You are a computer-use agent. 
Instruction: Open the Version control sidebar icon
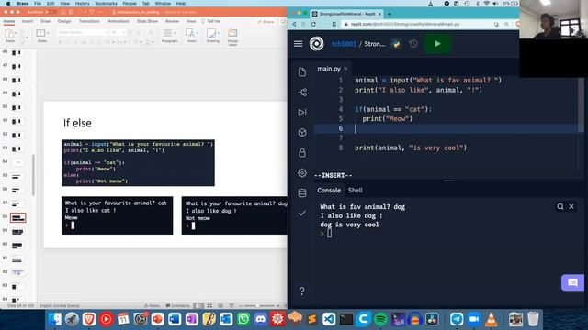pos(302,92)
